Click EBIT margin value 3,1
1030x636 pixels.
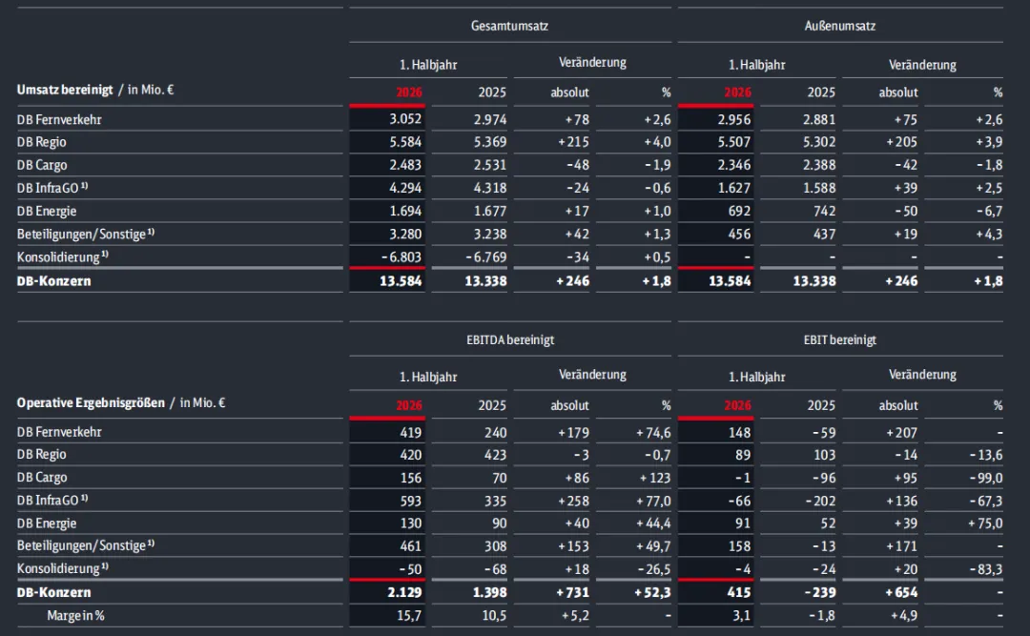click(x=742, y=616)
